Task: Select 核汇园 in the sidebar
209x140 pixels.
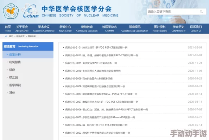Action: (x=28, y=77)
